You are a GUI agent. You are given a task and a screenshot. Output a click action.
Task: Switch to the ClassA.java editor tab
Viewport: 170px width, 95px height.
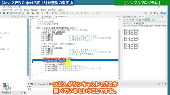[33, 17]
